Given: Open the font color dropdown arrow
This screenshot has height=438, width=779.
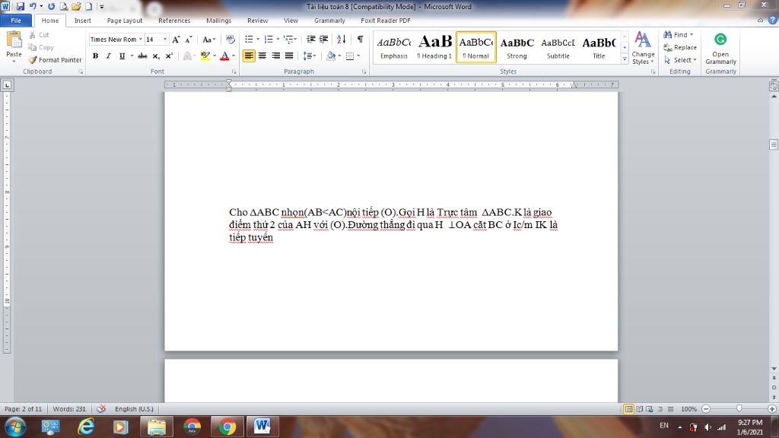Looking at the screenshot, I should click(x=234, y=56).
